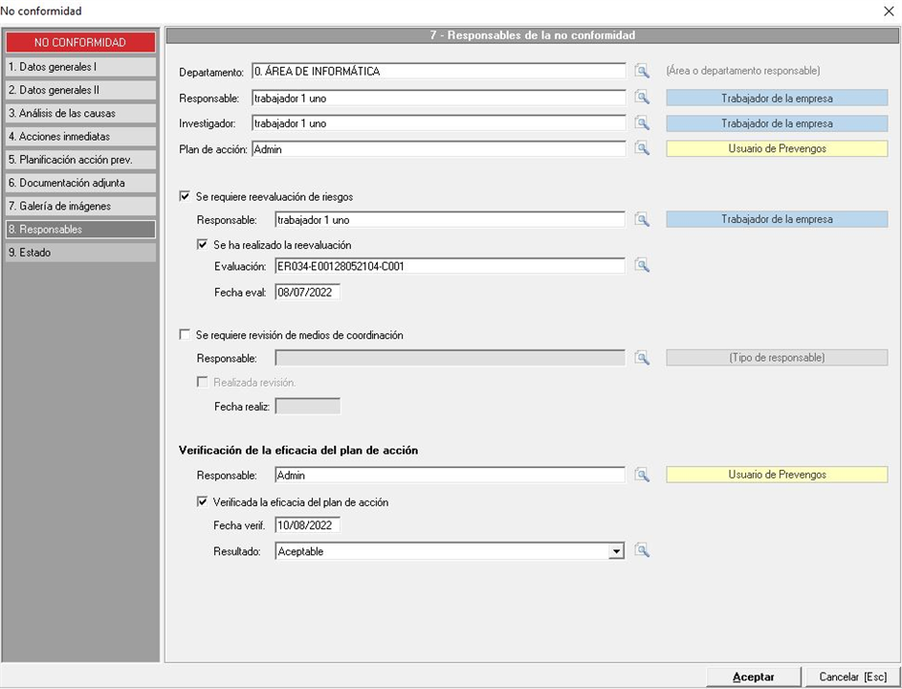Open lookup icon beside top Responsable field
Viewport: 902px width, 689px height.
[x=642, y=98]
